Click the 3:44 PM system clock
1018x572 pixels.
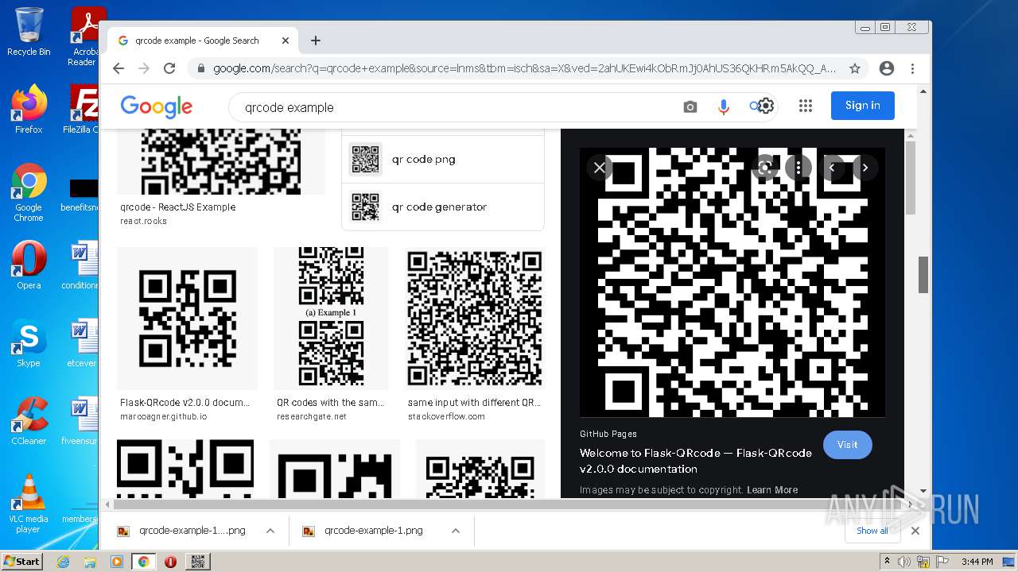(977, 562)
